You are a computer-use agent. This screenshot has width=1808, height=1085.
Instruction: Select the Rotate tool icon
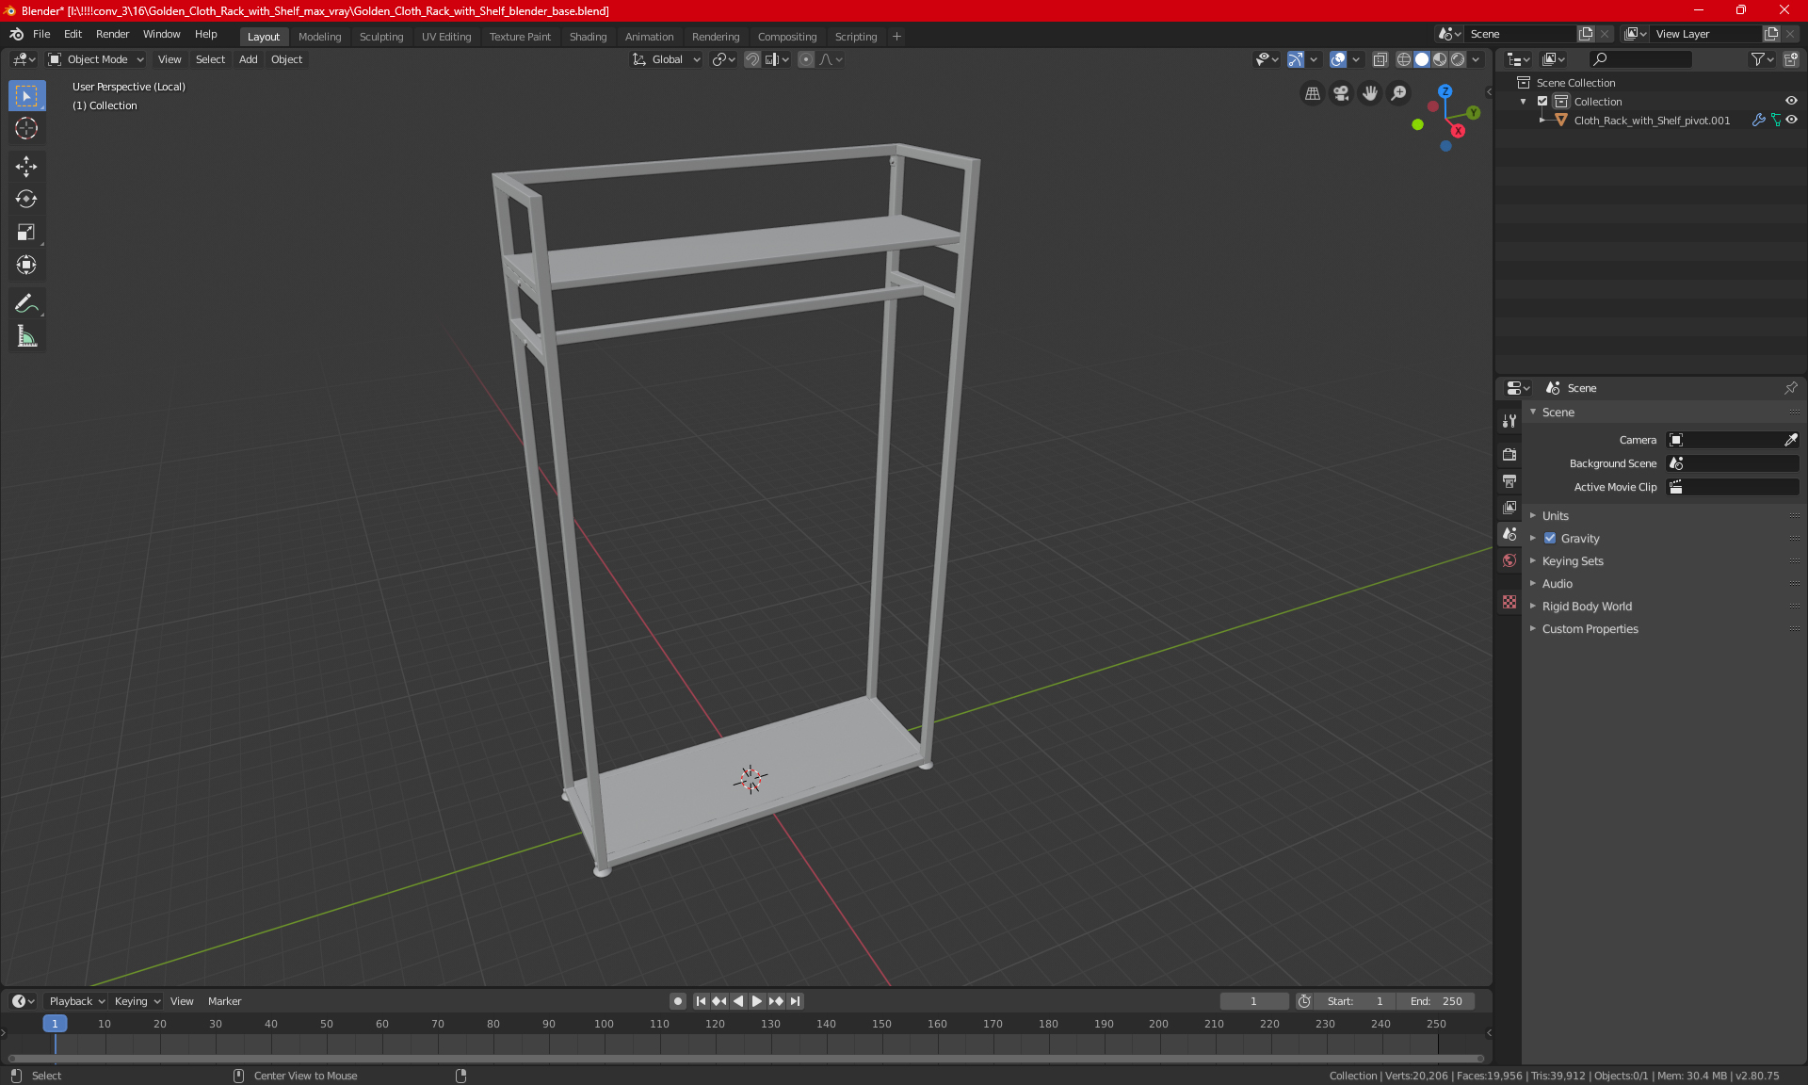click(25, 198)
